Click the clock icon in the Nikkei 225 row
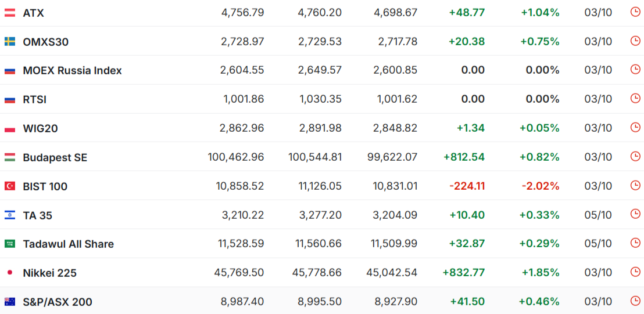The image size is (644, 314). (635, 272)
